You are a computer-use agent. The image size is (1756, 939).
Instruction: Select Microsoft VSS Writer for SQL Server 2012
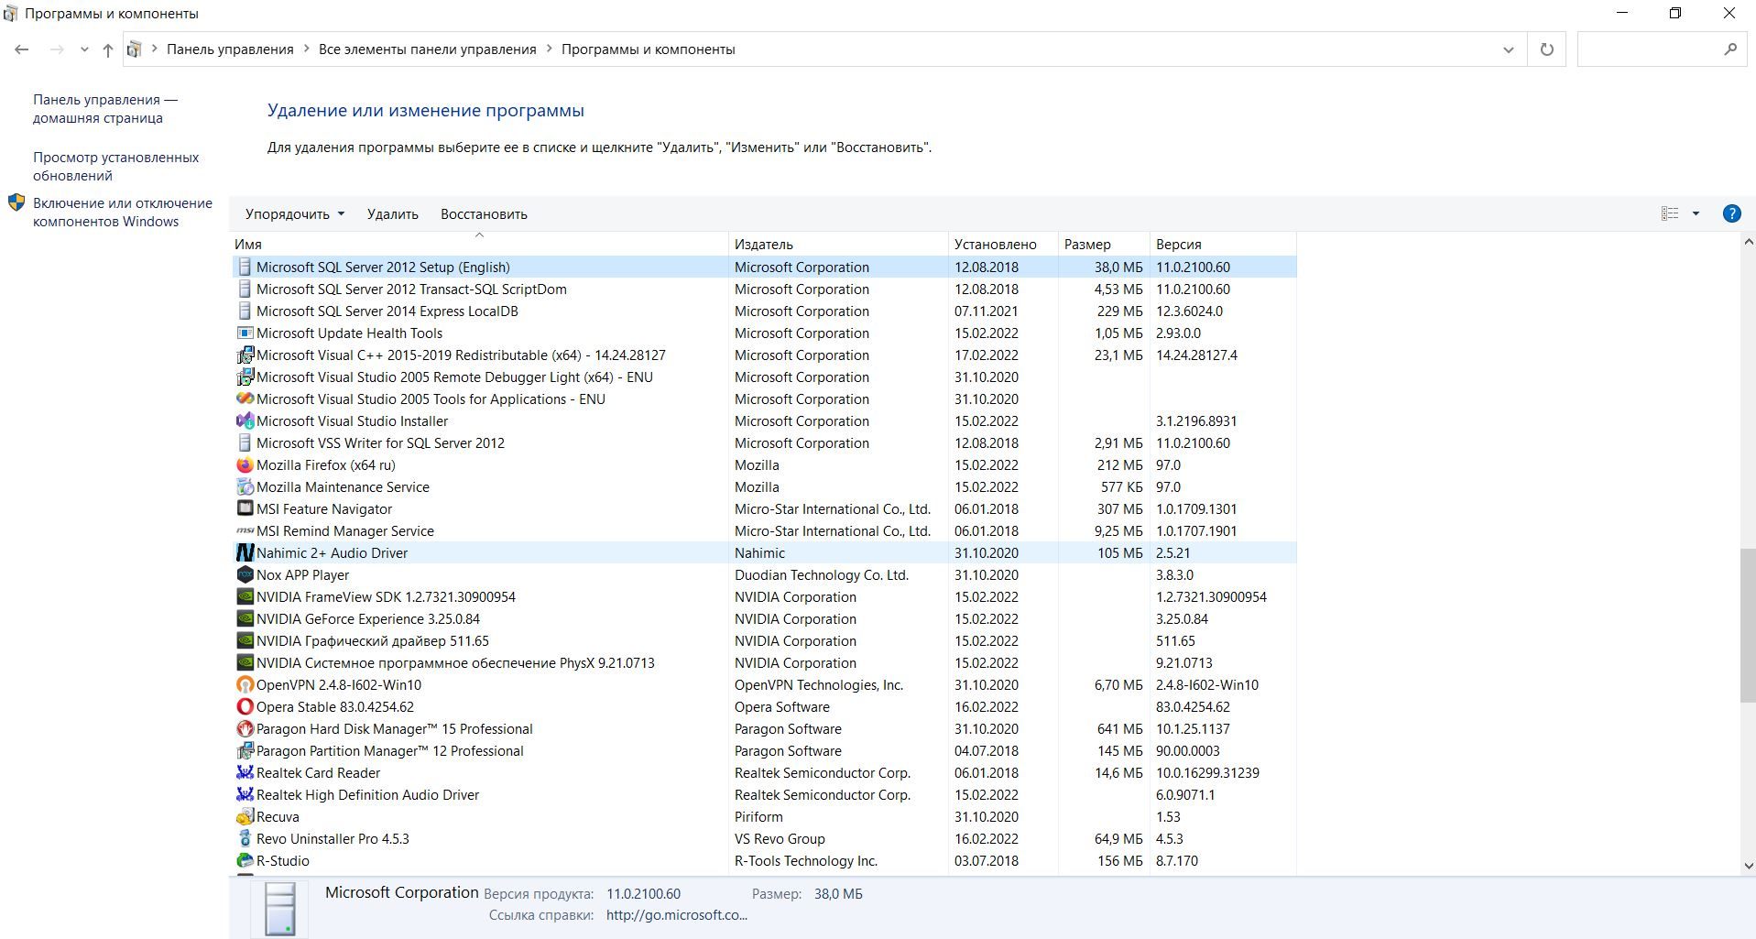click(764, 443)
